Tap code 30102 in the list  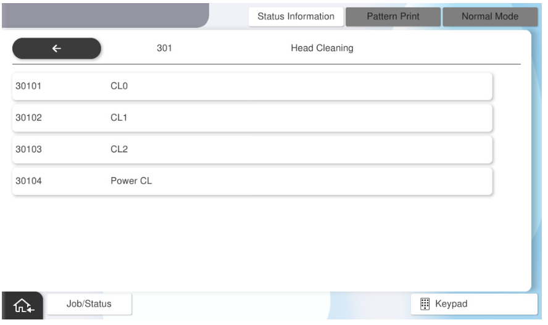(27, 118)
